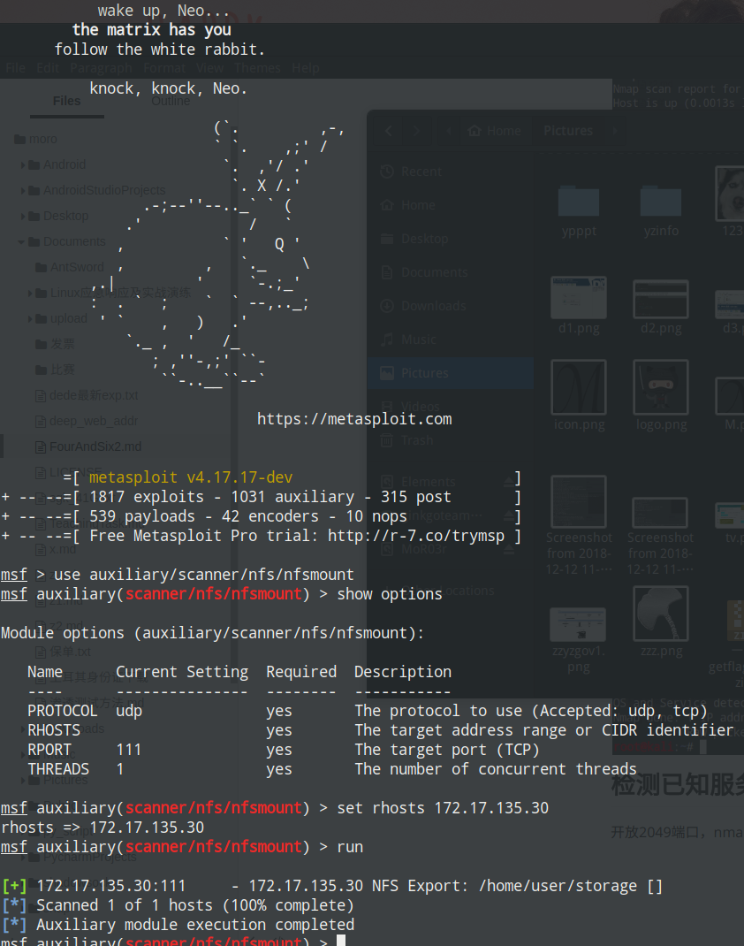Eject the MoR03r drive
Screen dimensions: 744x946
click(509, 549)
